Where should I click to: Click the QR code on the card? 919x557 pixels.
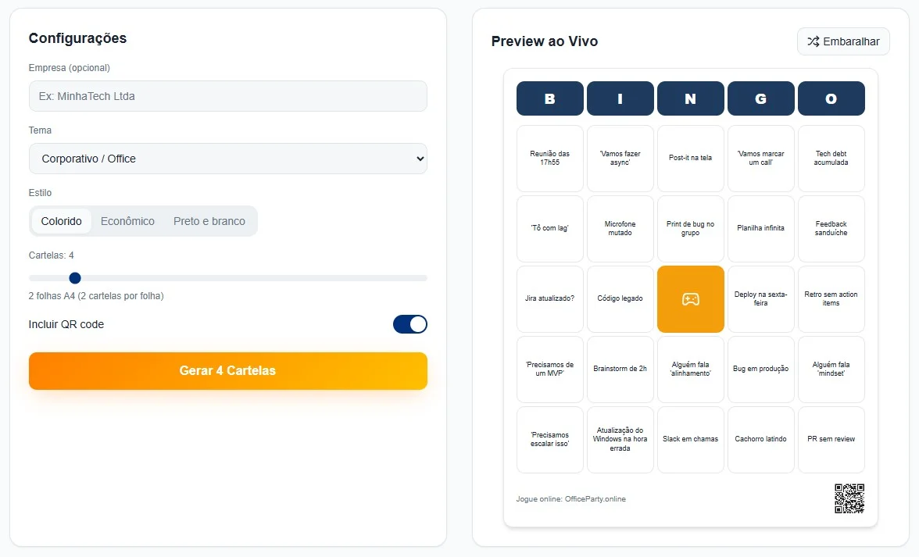point(849,498)
